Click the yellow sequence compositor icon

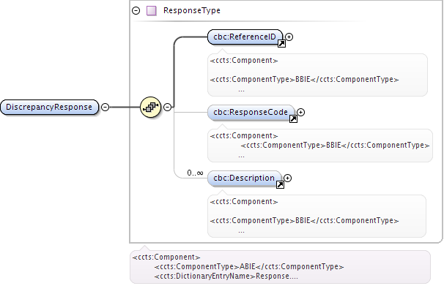(x=151, y=107)
